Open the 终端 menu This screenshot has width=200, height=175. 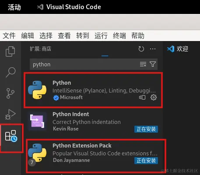(x=119, y=36)
